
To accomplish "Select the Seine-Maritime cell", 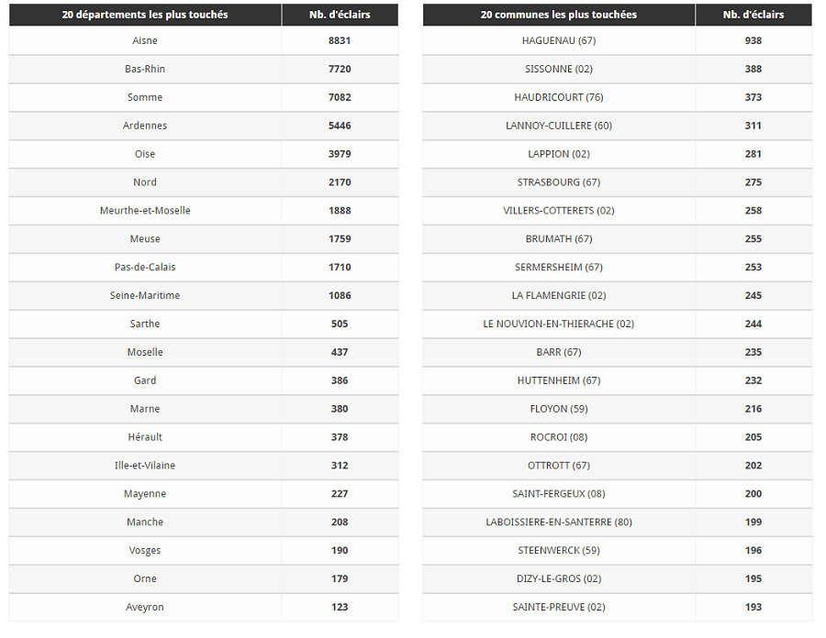I will [145, 295].
